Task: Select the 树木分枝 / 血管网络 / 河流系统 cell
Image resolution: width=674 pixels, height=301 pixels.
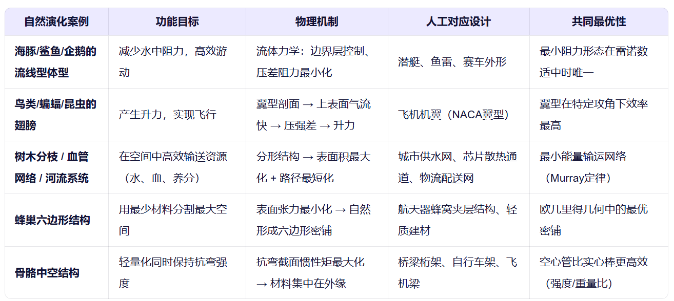Action: tap(56, 167)
